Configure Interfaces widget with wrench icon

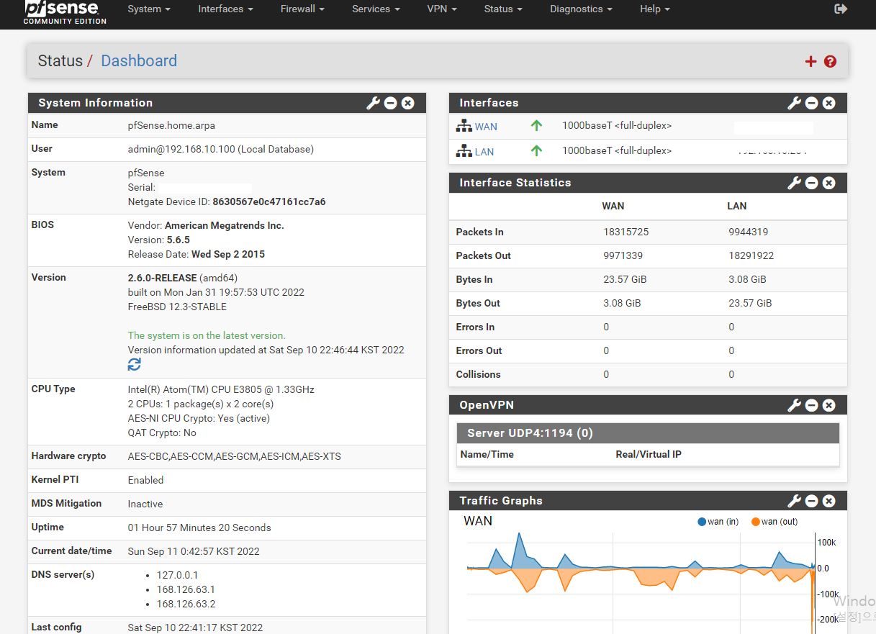pyautogui.click(x=794, y=103)
